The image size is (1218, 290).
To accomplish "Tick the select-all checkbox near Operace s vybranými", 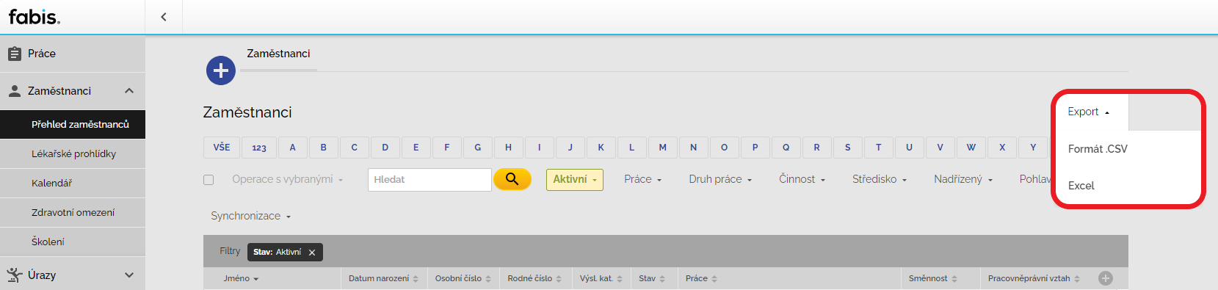I will coord(209,179).
